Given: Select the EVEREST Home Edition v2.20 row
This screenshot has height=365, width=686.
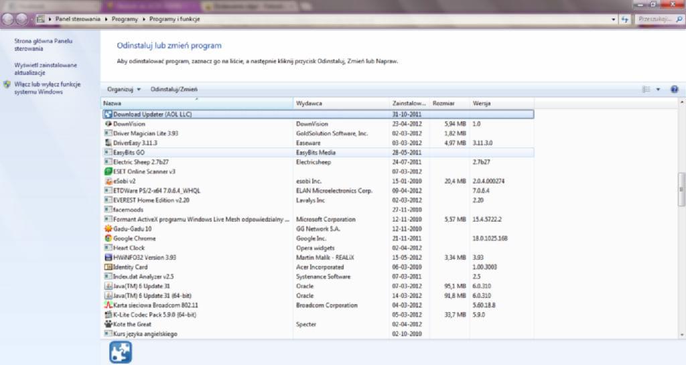Looking at the screenshot, I should [x=318, y=200].
